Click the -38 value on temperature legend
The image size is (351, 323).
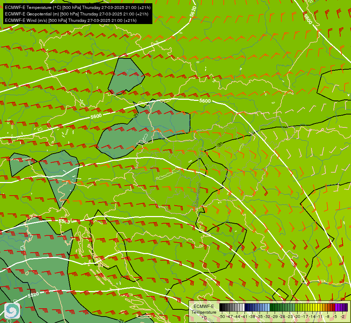pos(252,317)
